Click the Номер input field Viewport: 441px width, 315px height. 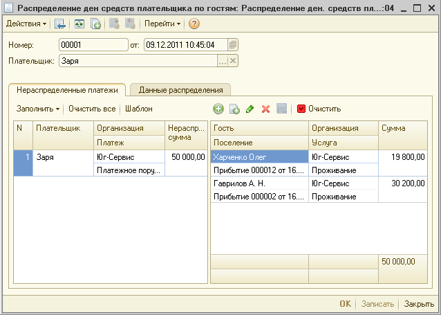coord(93,45)
